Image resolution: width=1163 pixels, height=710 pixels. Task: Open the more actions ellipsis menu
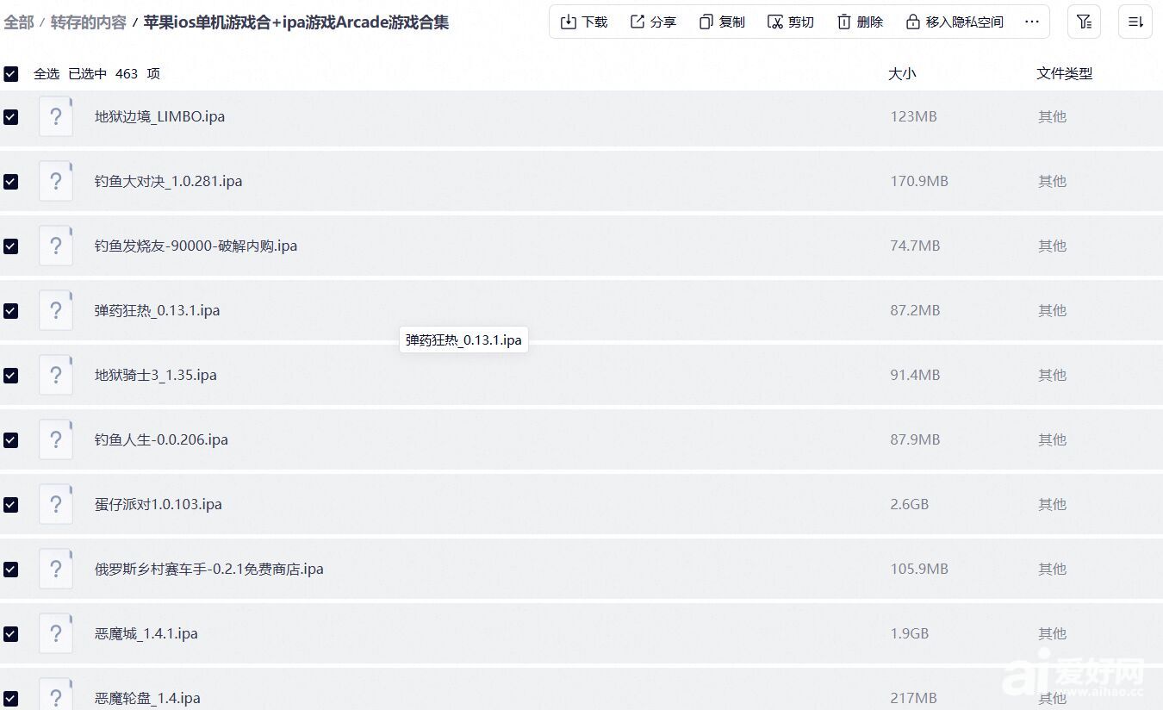[x=1032, y=22]
